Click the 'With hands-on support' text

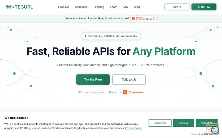click(91, 92)
